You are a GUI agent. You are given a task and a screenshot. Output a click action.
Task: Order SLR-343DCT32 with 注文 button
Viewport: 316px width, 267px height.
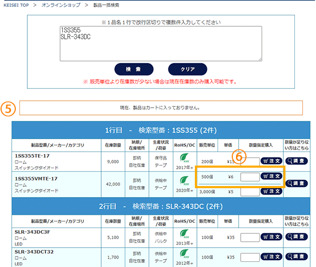coord(271,256)
